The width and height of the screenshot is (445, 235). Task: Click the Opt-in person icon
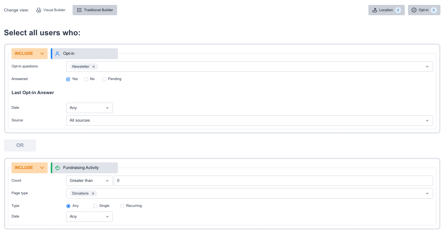(x=57, y=54)
